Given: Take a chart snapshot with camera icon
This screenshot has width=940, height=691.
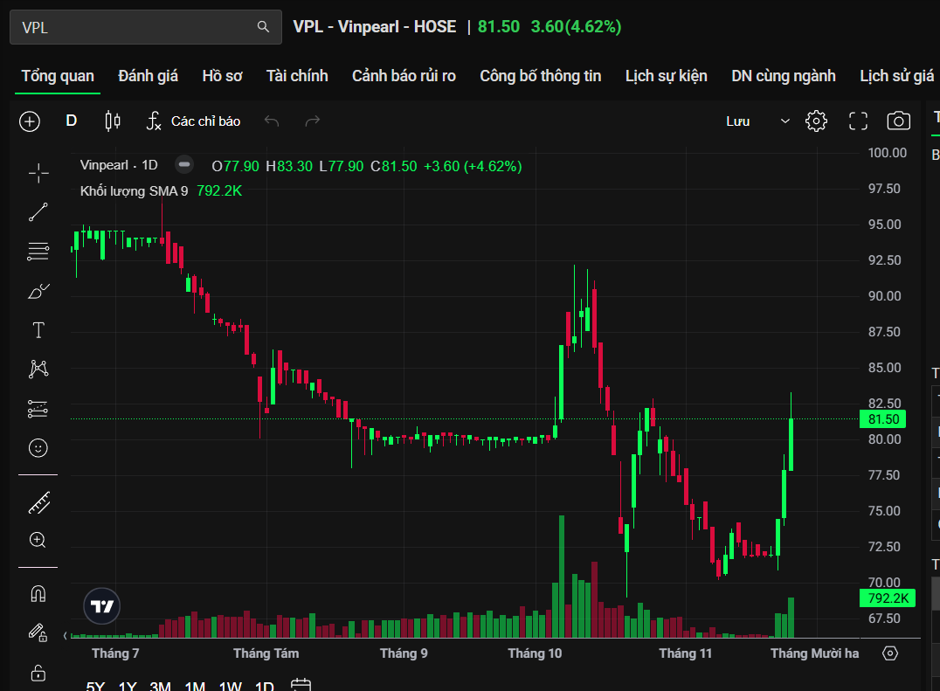Looking at the screenshot, I should pyautogui.click(x=898, y=121).
